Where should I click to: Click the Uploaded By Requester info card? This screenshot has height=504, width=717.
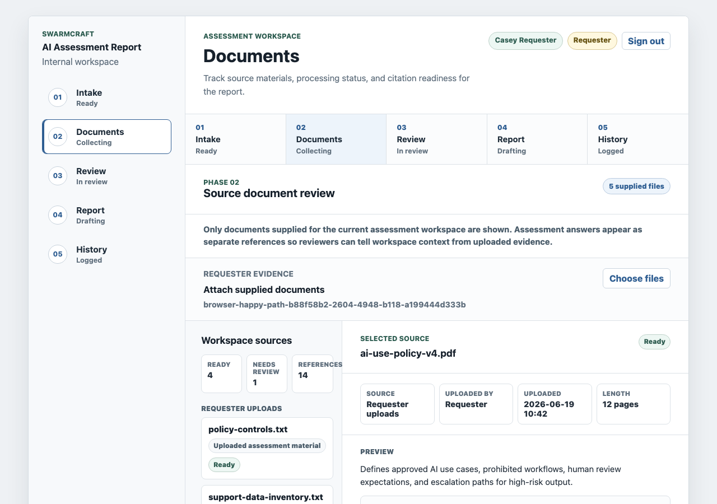click(476, 404)
